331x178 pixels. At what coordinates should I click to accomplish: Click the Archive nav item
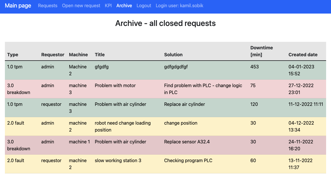tap(124, 6)
